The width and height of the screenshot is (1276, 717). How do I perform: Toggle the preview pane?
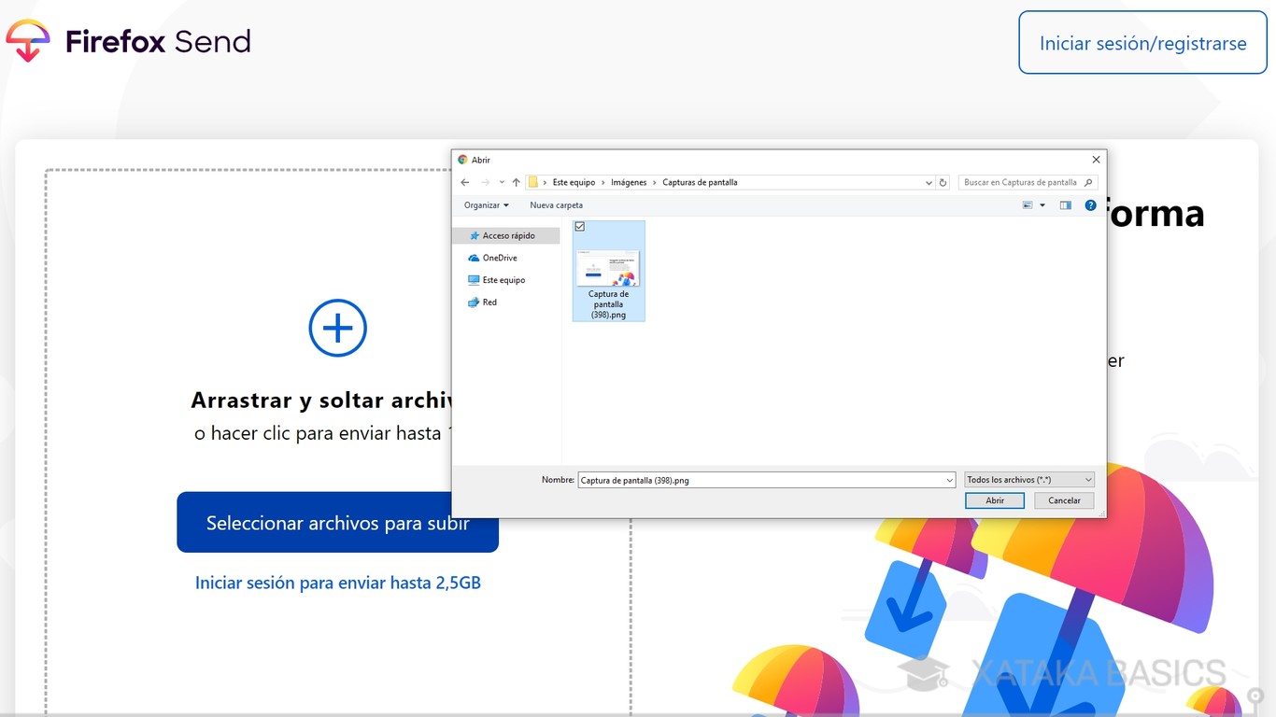[x=1065, y=204]
